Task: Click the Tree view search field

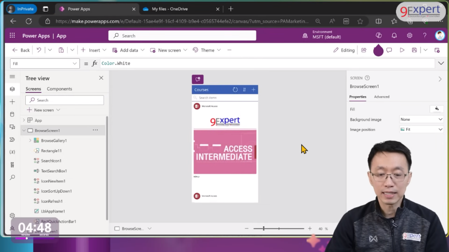Action: coord(65,100)
